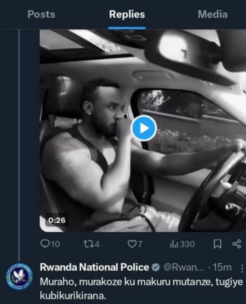Select the Replies tab
The height and width of the screenshot is (304, 246).
click(x=127, y=15)
